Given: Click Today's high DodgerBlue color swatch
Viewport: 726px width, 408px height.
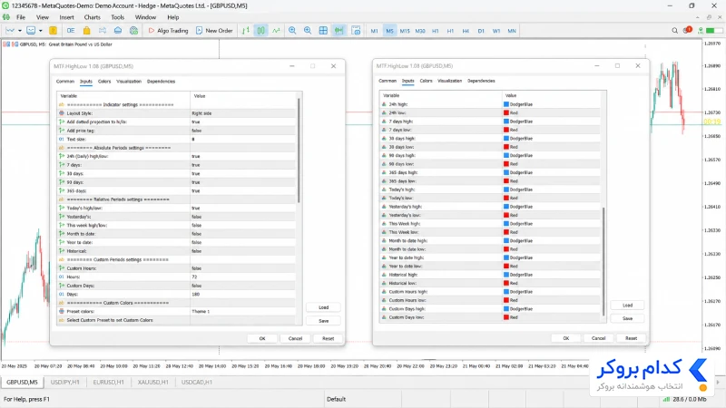Looking at the screenshot, I should point(506,189).
